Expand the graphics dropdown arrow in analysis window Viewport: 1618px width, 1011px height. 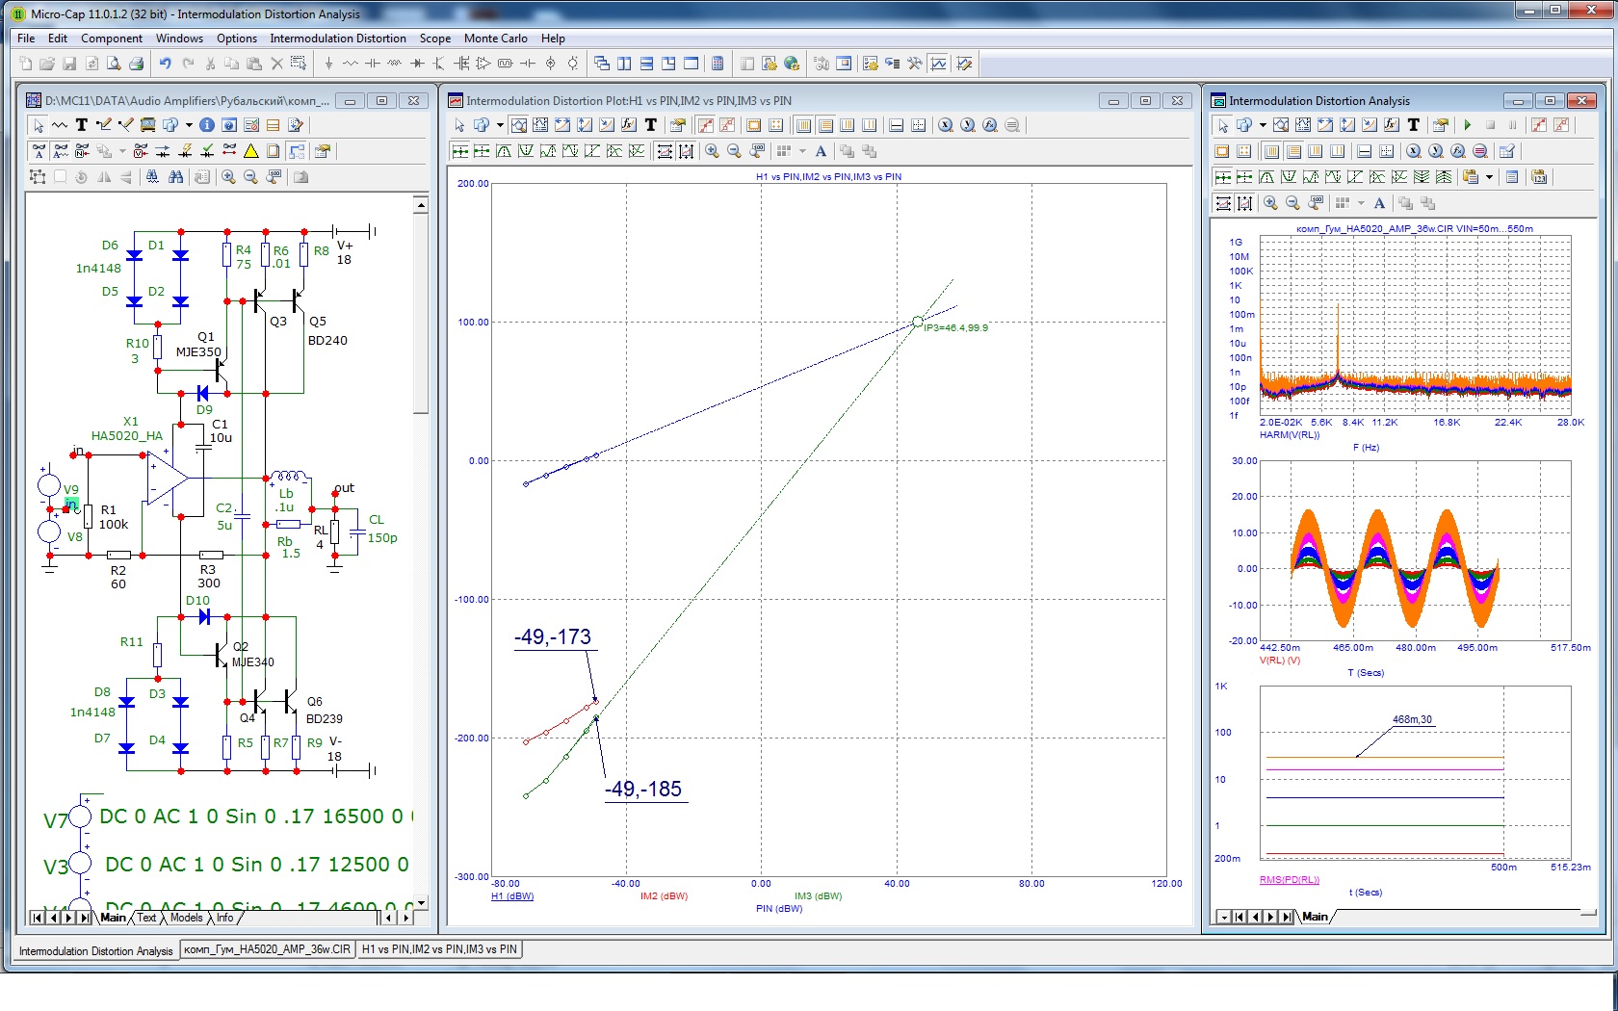click(x=1263, y=125)
